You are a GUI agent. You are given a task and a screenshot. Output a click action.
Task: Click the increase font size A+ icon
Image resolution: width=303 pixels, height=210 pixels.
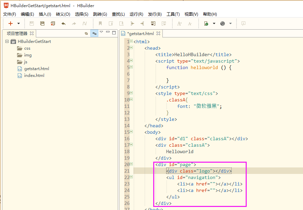coord(179,23)
